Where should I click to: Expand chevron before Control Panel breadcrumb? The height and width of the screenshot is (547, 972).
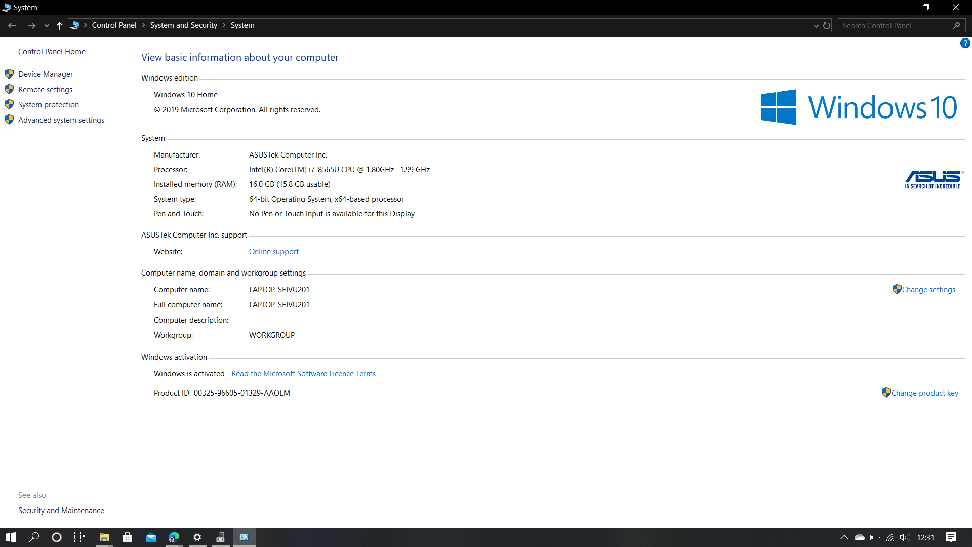tap(86, 25)
